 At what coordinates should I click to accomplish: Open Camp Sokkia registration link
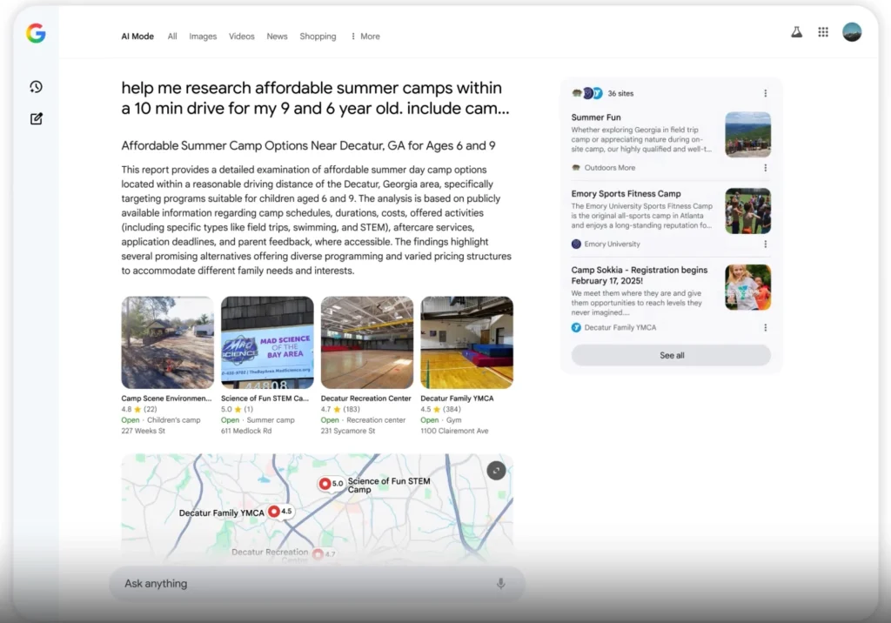click(x=640, y=275)
